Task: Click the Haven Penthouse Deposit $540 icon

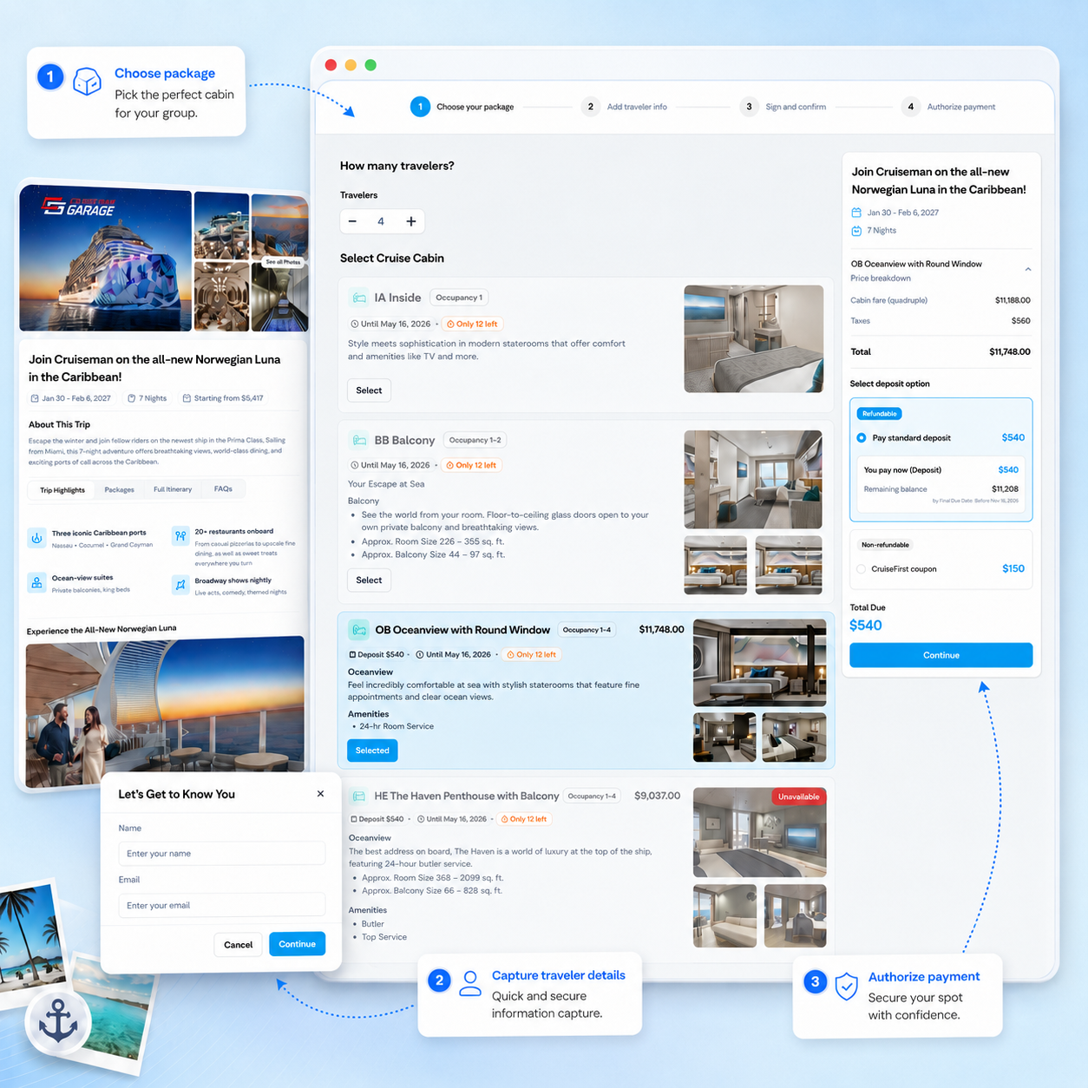Action: pos(353,819)
